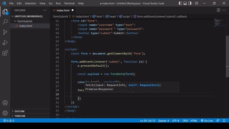
Task: Click the VS Code logo icon
Action: pos(4,3)
